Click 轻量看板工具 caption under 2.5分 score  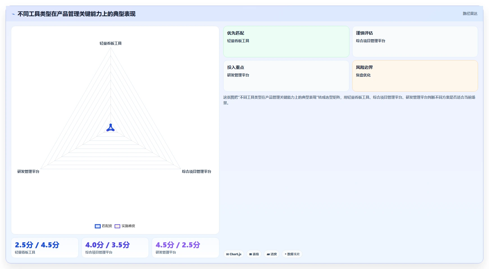(25, 252)
